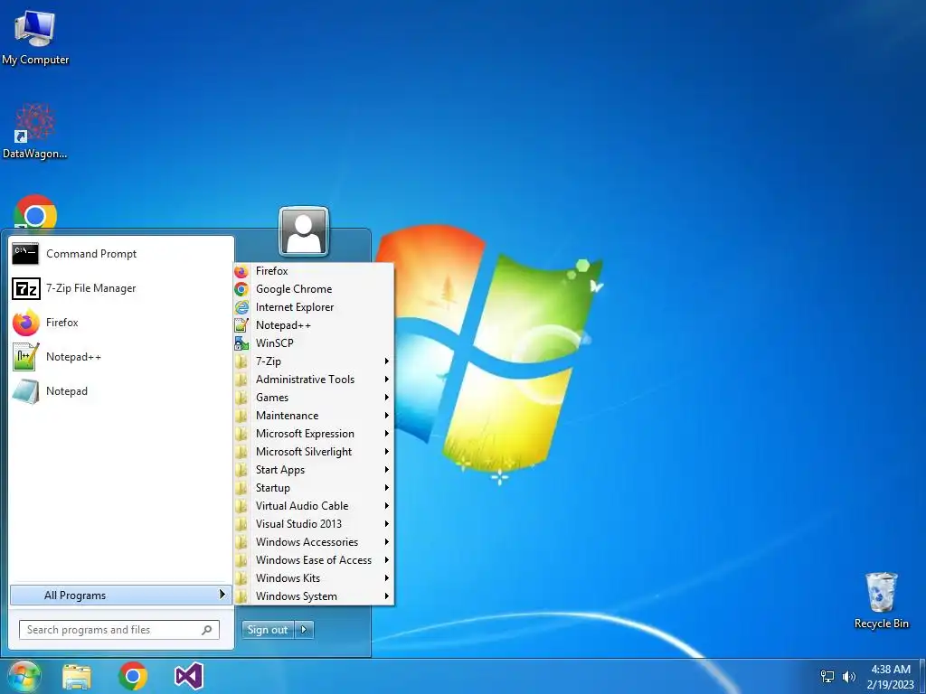The image size is (926, 694).
Task: Open the My Computer desktop icon
Action: coord(35,28)
